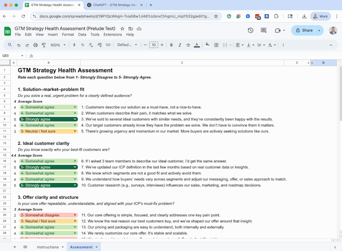Format as currency with dollar icon

[74, 45]
